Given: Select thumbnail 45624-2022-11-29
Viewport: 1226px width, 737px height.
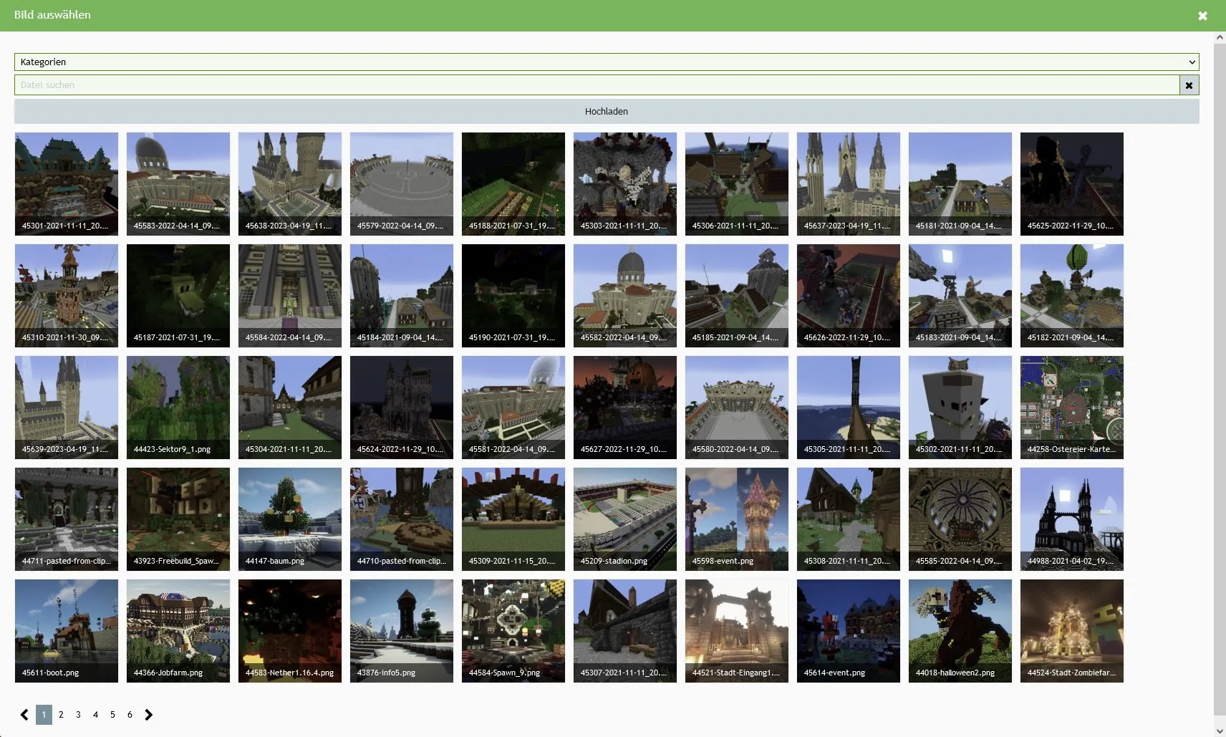Looking at the screenshot, I should [x=402, y=408].
